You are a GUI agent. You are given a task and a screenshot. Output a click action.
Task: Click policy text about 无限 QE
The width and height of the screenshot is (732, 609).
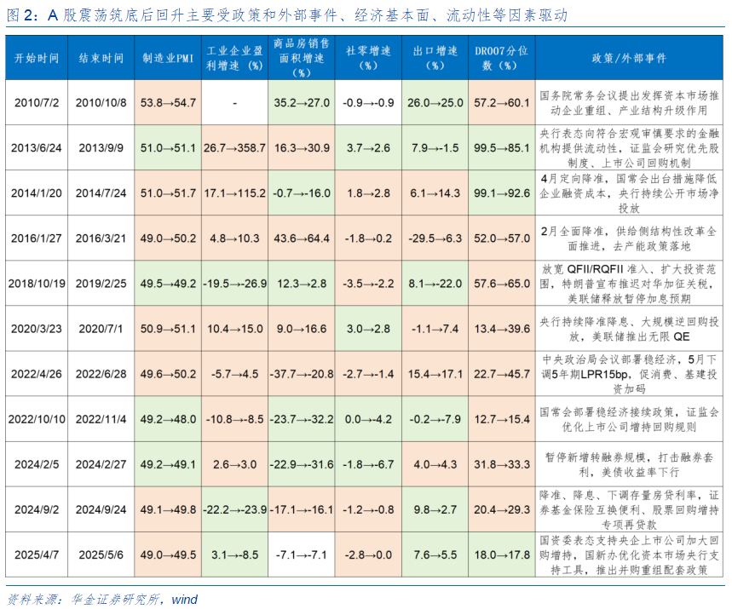(x=629, y=329)
